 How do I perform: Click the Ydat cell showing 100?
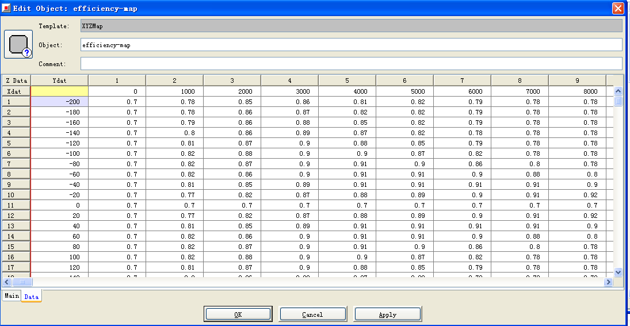[59, 257]
